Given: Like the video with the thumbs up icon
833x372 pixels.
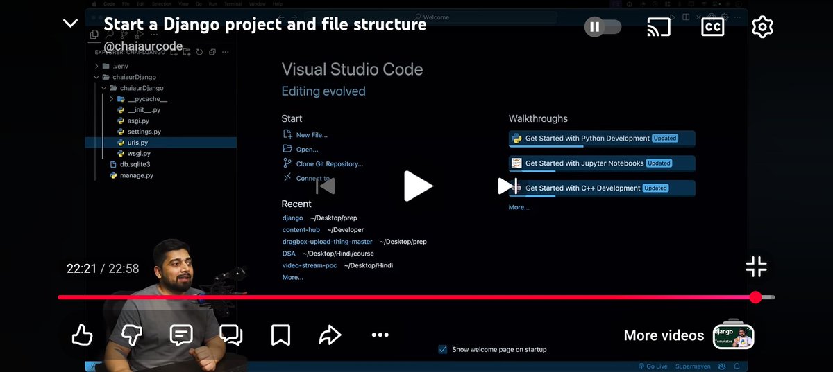Looking at the screenshot, I should pyautogui.click(x=82, y=335).
